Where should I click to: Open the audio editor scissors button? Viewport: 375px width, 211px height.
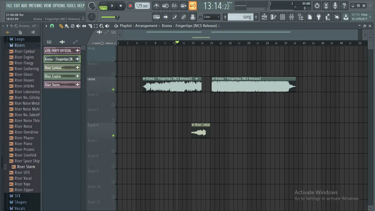tap(326, 6)
